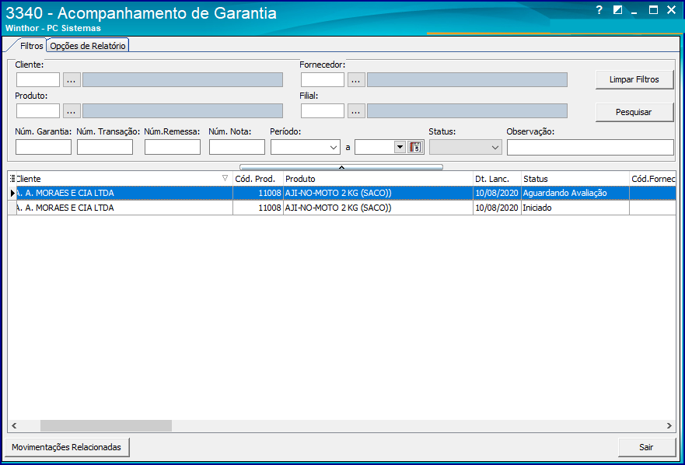
Task: Click Limpar Filtros button
Action: tap(634, 79)
